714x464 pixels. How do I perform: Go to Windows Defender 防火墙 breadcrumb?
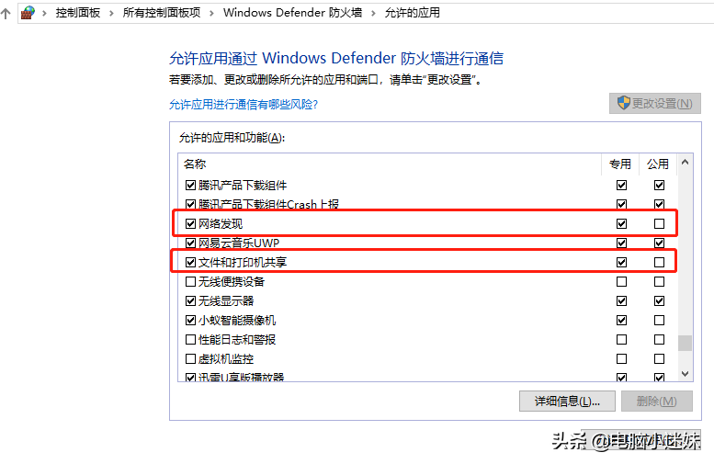(x=292, y=13)
